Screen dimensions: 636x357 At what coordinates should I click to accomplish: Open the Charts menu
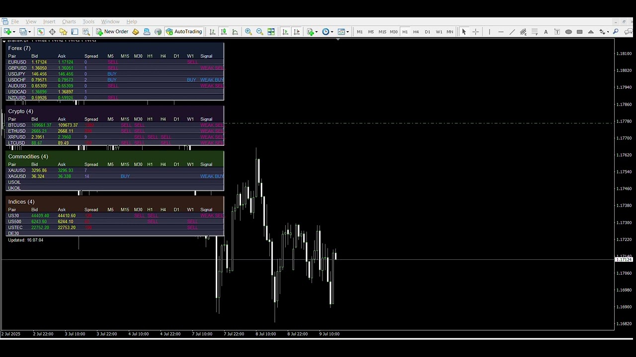[x=69, y=22]
